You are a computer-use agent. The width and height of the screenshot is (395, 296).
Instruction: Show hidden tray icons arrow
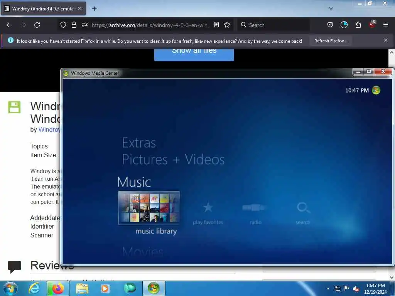(328, 289)
